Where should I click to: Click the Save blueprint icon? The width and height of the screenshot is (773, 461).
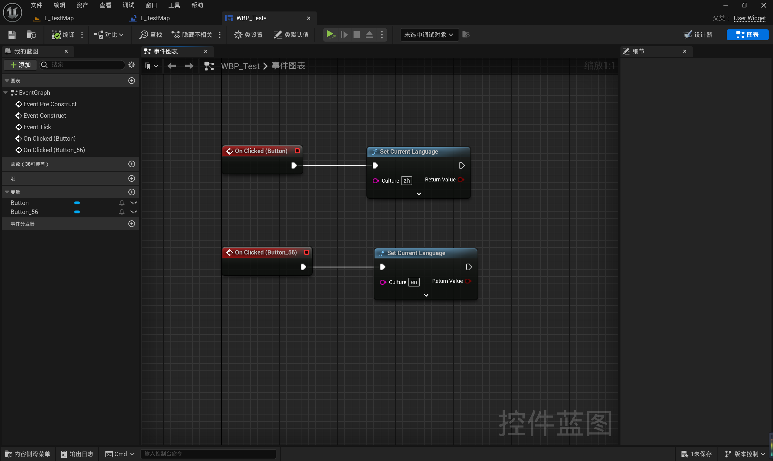pos(11,34)
